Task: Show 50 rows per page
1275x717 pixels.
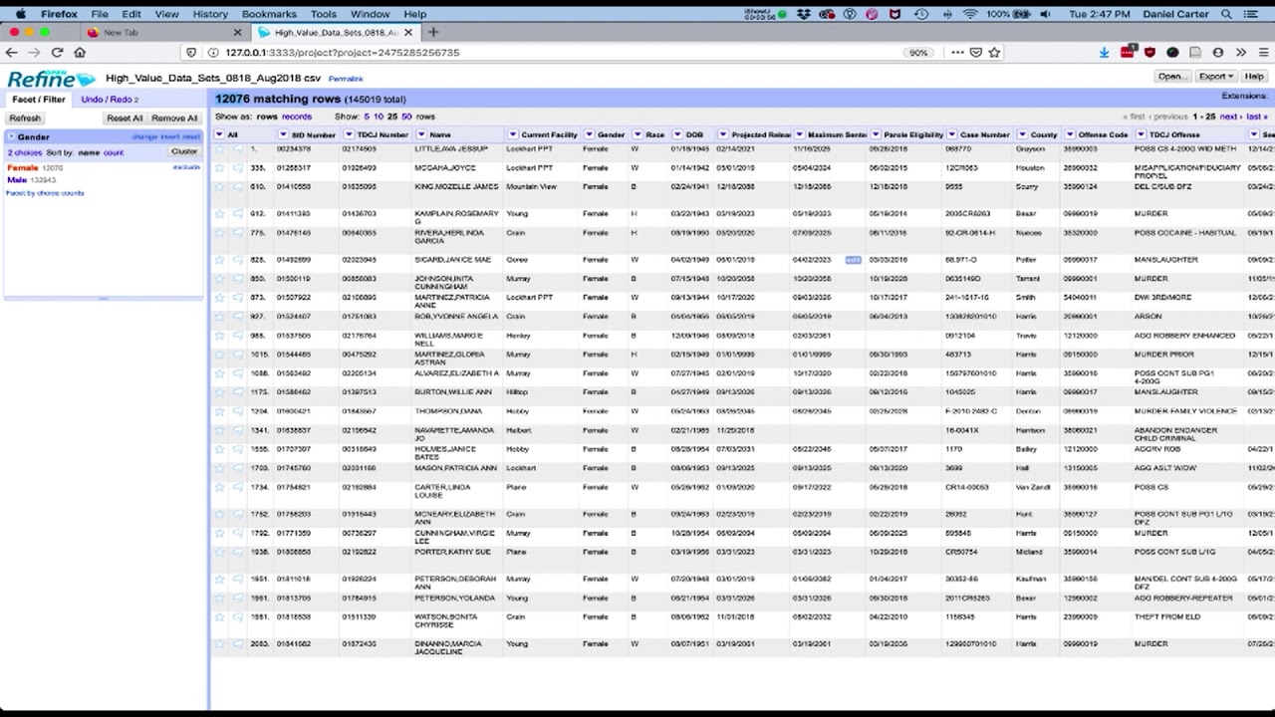Action: coord(406,117)
